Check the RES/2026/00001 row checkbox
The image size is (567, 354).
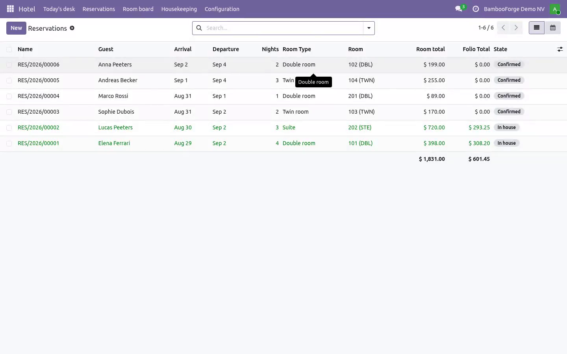tap(9, 143)
